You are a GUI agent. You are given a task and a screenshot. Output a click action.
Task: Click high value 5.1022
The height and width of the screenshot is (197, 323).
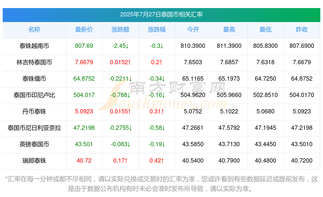pyautogui.click(x=229, y=112)
